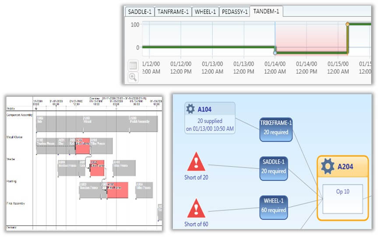The width and height of the screenshot is (379, 237).
Task: Click the warning triangle for Short of 20
Action: (196, 163)
